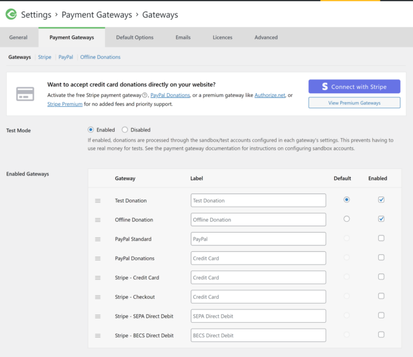Click the 'PayPal Standard' gateway name
413x357 pixels.
click(133, 239)
